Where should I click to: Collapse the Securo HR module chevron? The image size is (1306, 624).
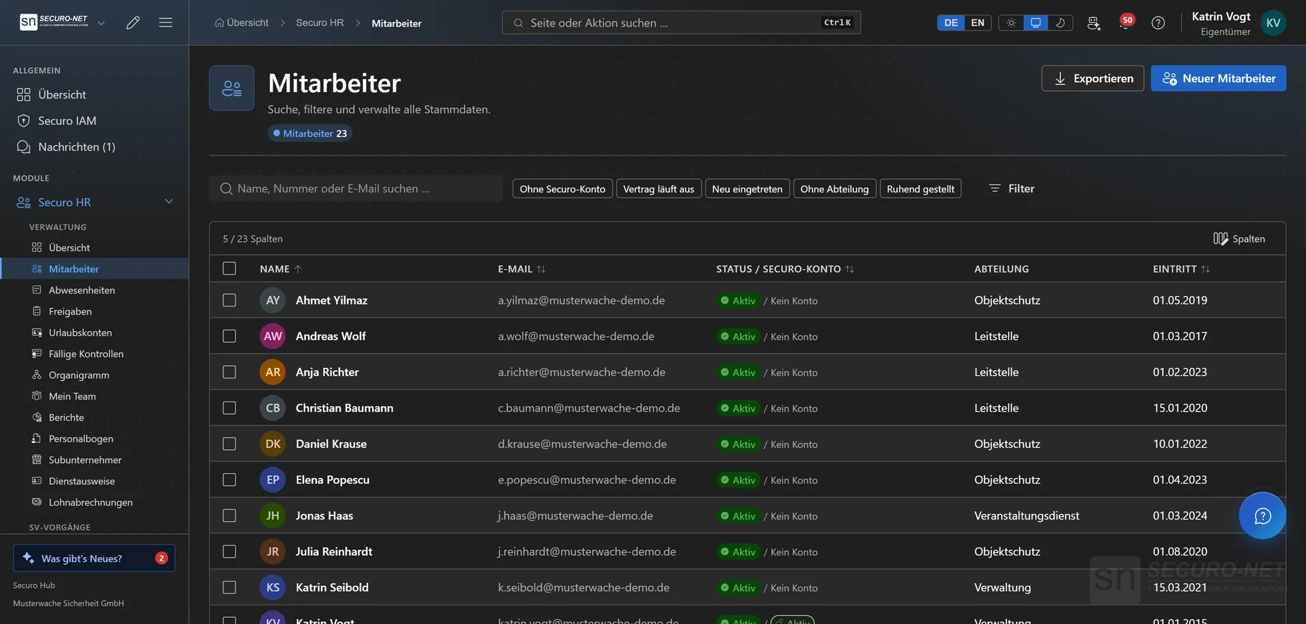(x=169, y=202)
